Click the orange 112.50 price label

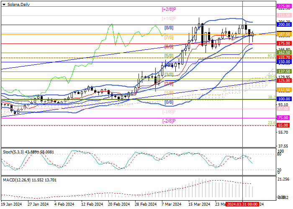coord(284,90)
